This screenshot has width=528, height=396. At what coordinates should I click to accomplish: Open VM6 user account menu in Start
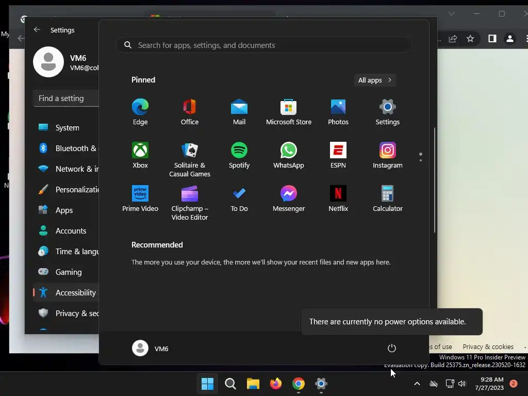[x=151, y=348]
